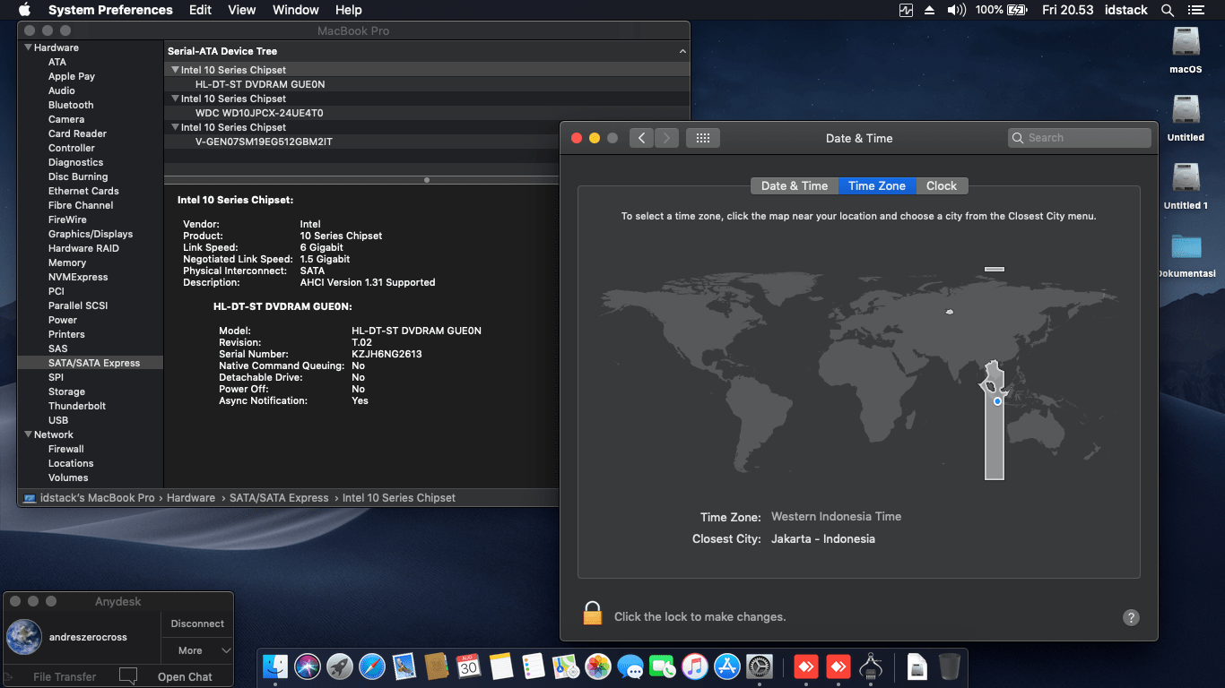This screenshot has width=1225, height=688.
Task: Open Calendar icon in the dock
Action: coord(468,666)
